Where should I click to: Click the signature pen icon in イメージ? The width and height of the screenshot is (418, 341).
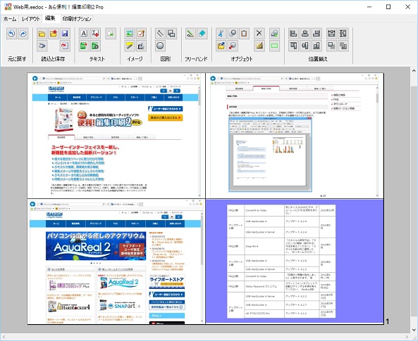click(x=141, y=46)
